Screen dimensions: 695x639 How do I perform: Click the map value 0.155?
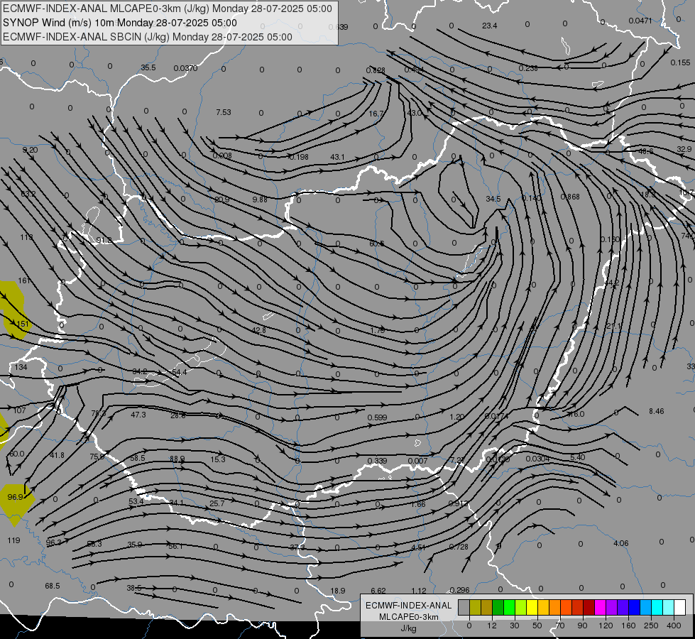click(x=680, y=62)
